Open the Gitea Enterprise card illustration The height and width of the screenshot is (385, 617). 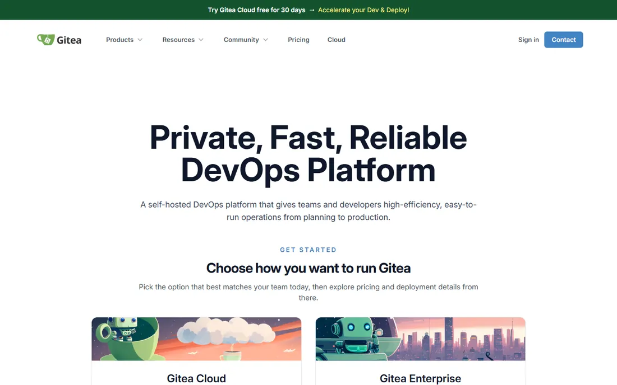[420, 339]
